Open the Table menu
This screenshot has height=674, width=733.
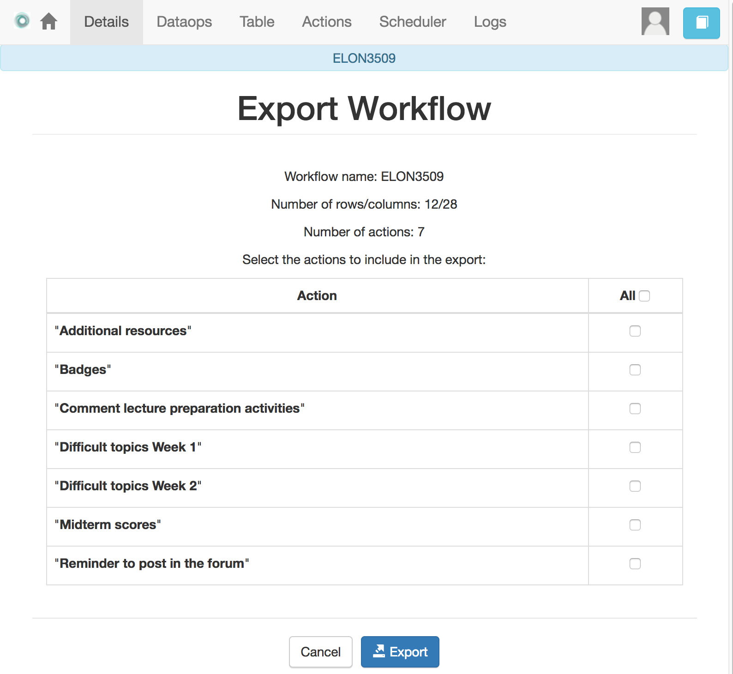(x=257, y=22)
